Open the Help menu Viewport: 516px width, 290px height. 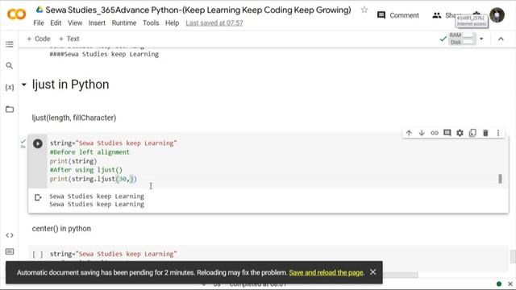coord(172,23)
